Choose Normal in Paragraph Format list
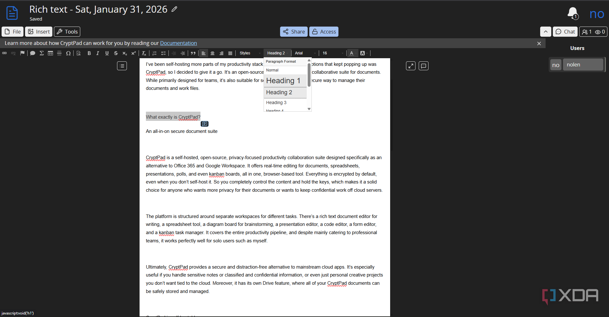The image size is (609, 317). (285, 70)
